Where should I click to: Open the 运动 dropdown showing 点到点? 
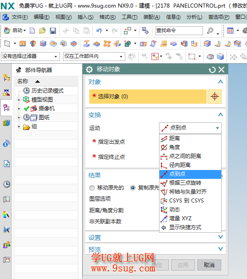tap(190, 128)
